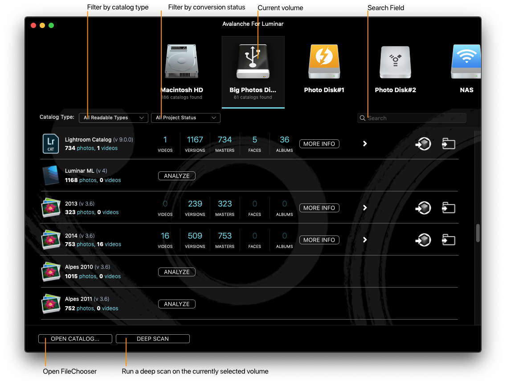Screen dimensions: 506x385
Task: Convert the 2014 catalog with cube icon
Action: click(x=423, y=239)
